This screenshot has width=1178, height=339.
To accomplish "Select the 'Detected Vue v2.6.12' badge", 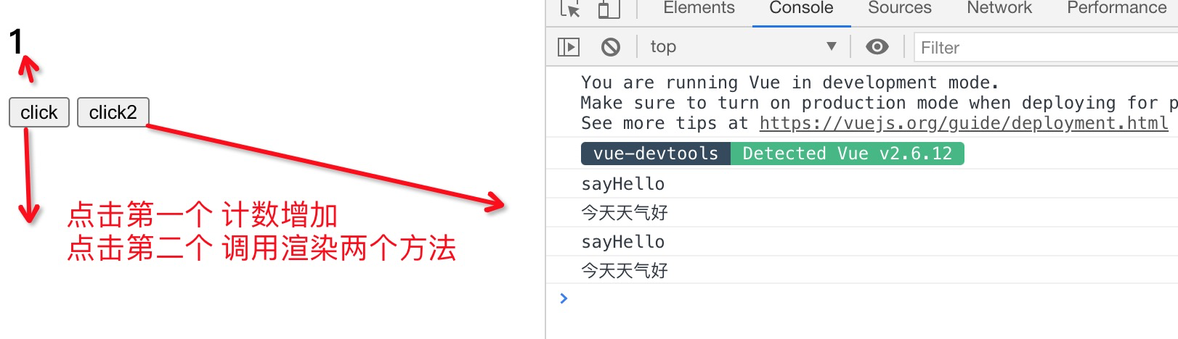I will click(847, 154).
